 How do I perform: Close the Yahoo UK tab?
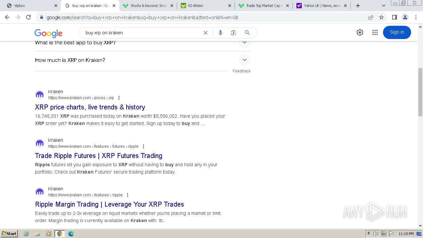(345, 6)
